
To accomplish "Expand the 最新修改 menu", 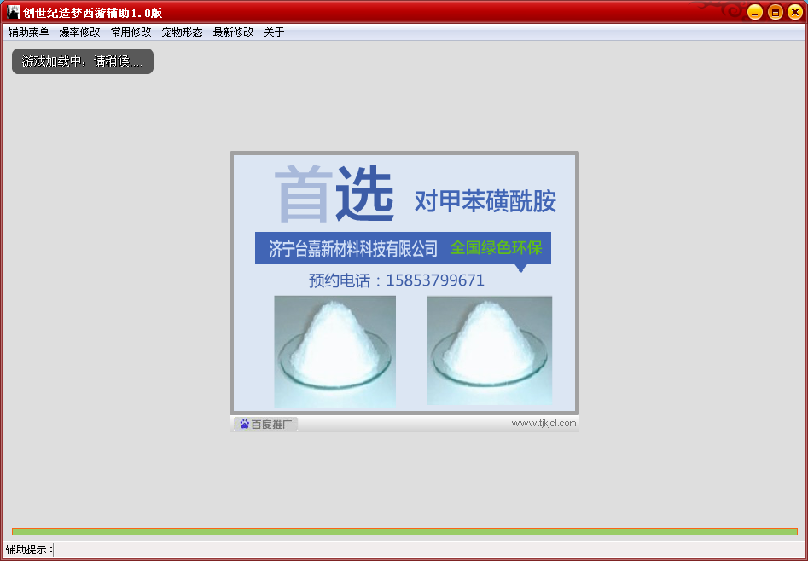I will [233, 32].
